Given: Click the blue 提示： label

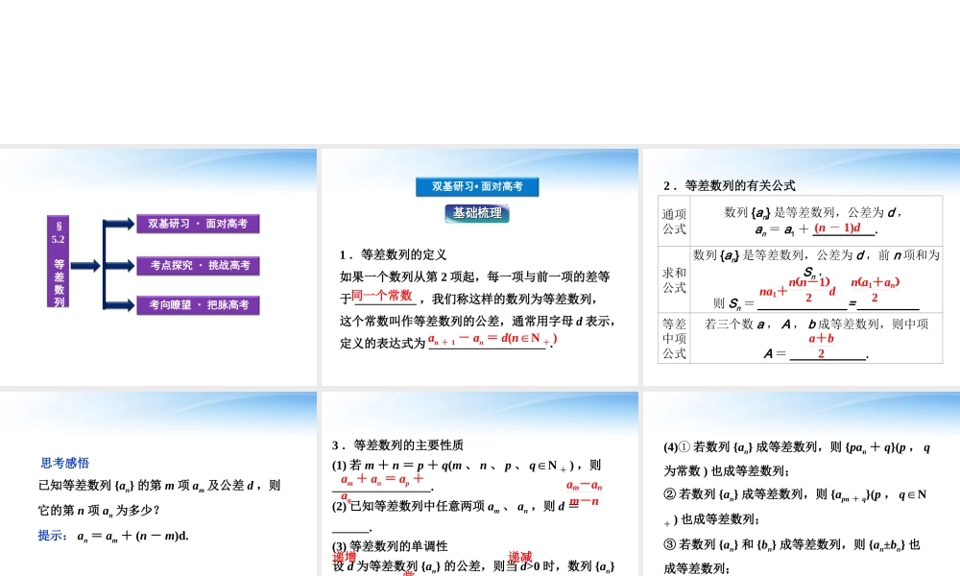Looking at the screenshot, I should (53, 536).
